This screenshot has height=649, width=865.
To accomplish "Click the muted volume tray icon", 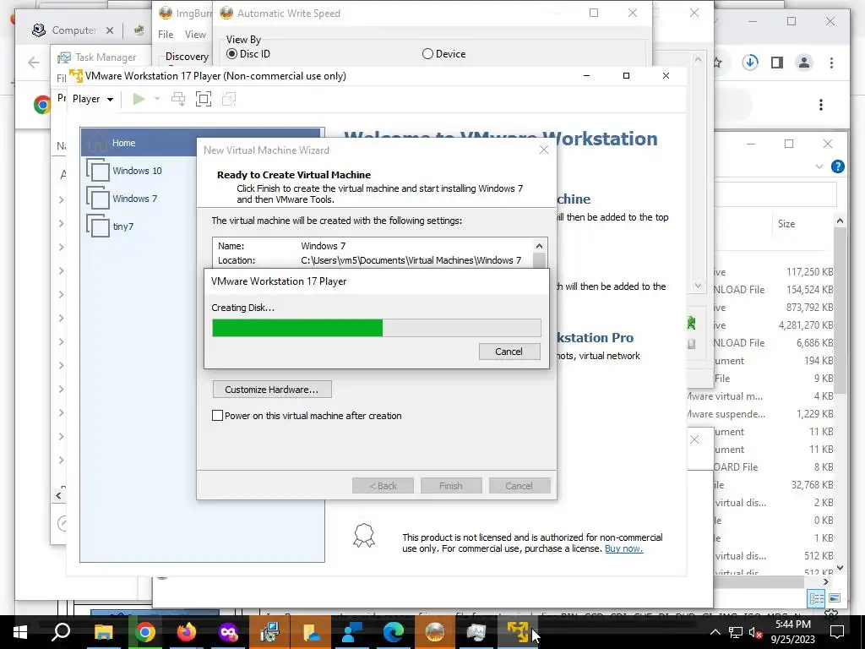I will (x=755, y=632).
